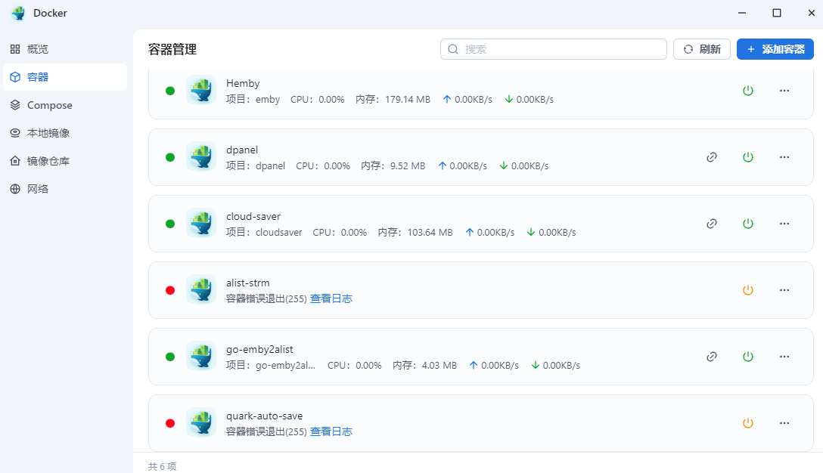
Task: Open the 本地镜像 local images page
Action: pyautogui.click(x=65, y=133)
